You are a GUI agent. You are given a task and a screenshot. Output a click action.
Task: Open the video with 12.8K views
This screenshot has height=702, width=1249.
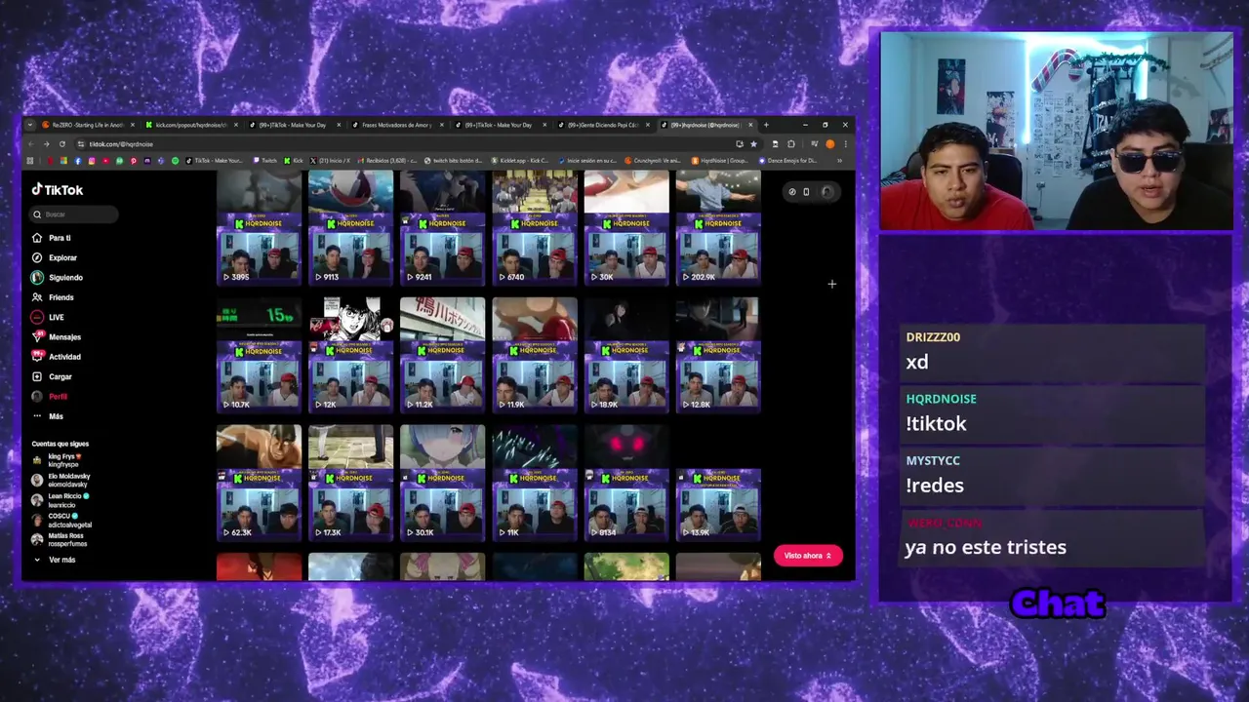point(718,355)
